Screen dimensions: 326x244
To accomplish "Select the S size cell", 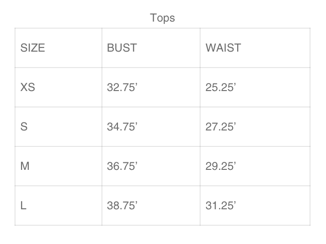I will pos(24,127).
